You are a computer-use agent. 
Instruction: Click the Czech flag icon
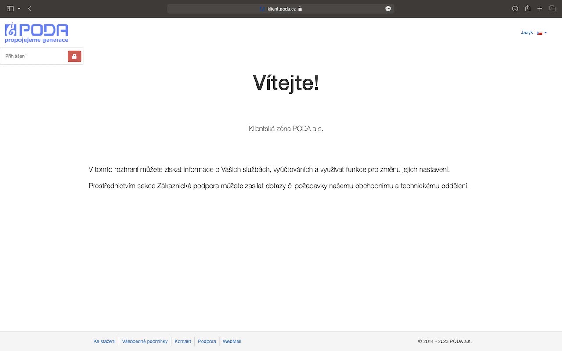point(540,33)
